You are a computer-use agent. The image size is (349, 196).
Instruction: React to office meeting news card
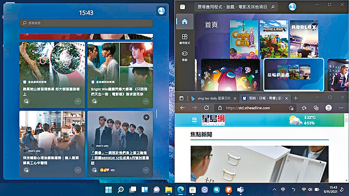[x=26, y=170]
